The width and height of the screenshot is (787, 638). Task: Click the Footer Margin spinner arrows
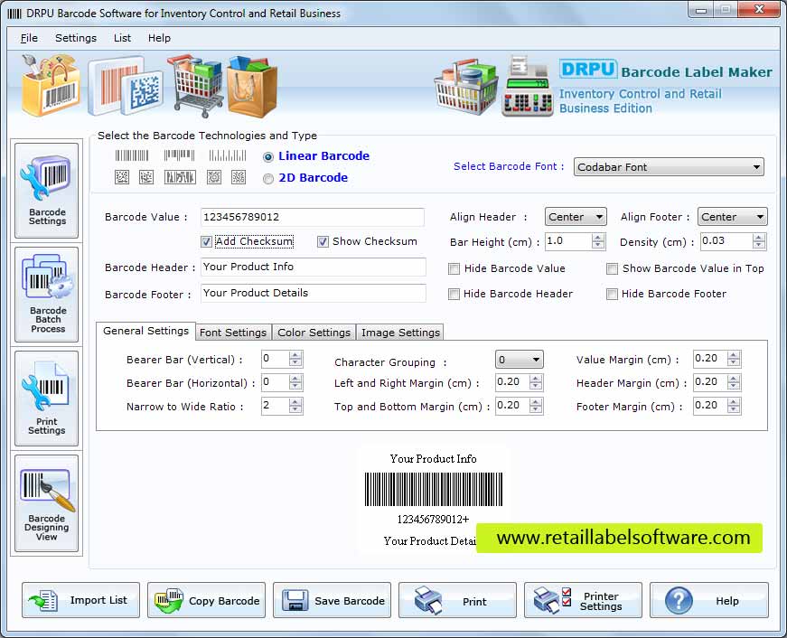coord(734,406)
